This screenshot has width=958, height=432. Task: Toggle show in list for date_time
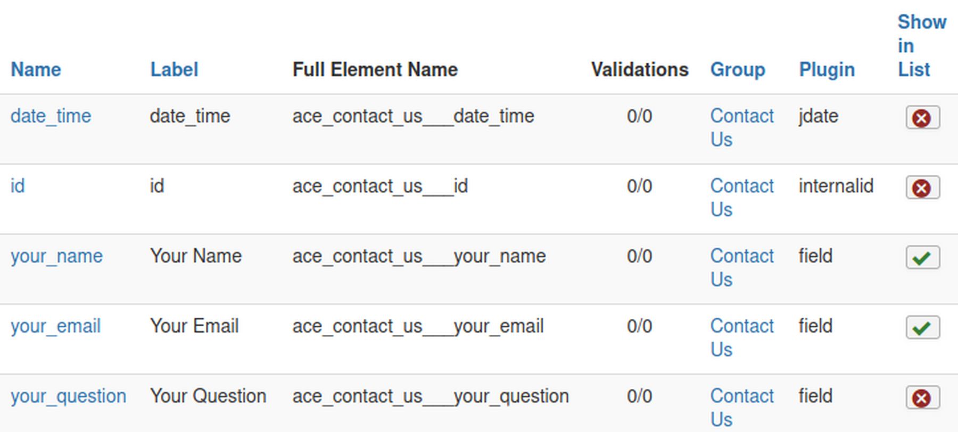[923, 117]
